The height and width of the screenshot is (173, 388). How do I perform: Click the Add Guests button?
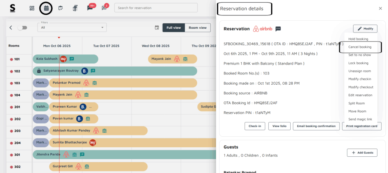click(362, 153)
